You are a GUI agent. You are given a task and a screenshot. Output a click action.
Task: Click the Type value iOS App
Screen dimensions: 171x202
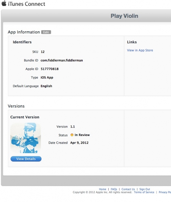[47, 78]
